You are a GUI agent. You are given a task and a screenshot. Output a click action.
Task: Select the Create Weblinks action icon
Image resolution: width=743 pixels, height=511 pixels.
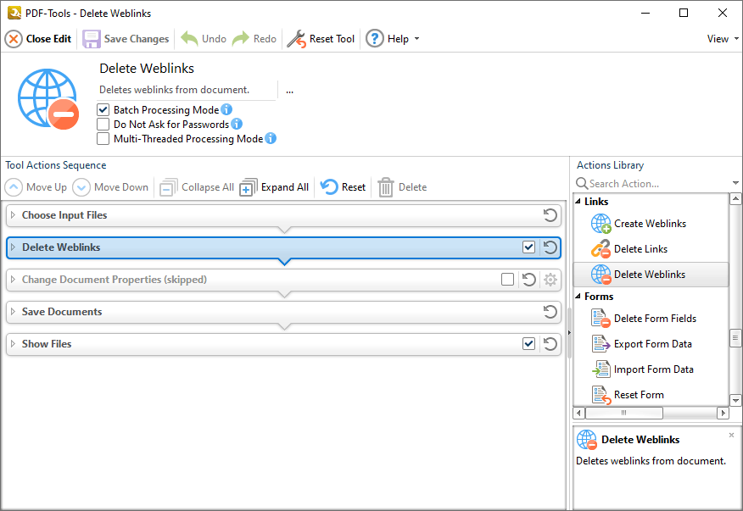click(x=601, y=224)
